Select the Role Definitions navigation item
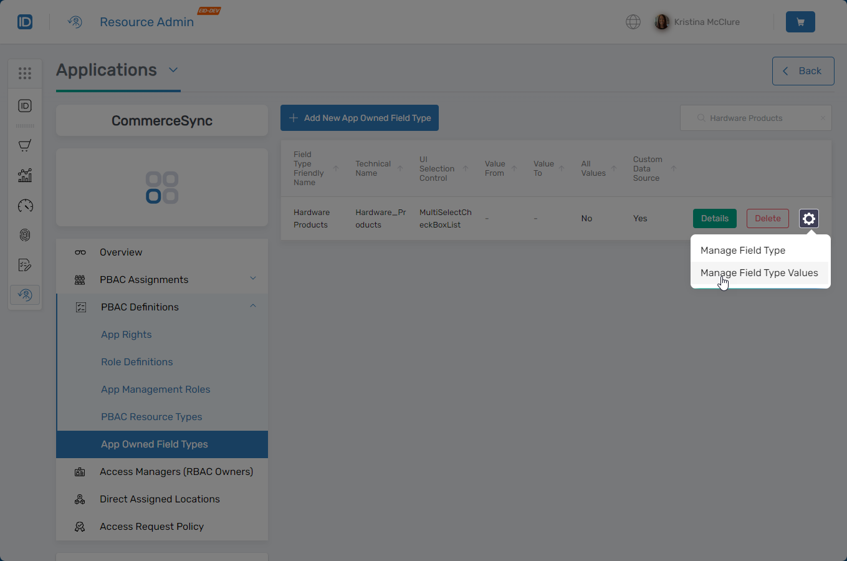Viewport: 847px width, 561px height. click(136, 362)
